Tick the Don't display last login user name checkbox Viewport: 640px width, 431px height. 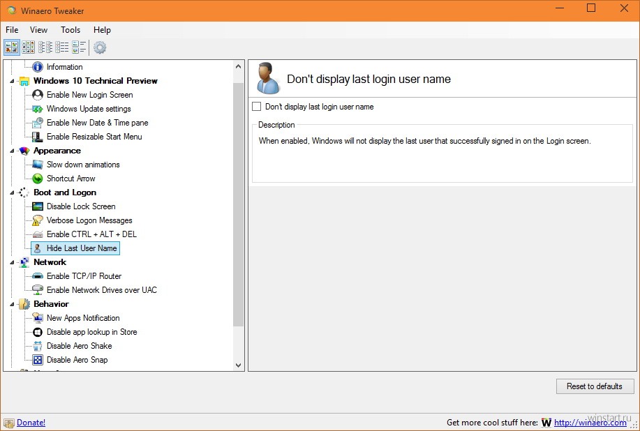point(256,107)
